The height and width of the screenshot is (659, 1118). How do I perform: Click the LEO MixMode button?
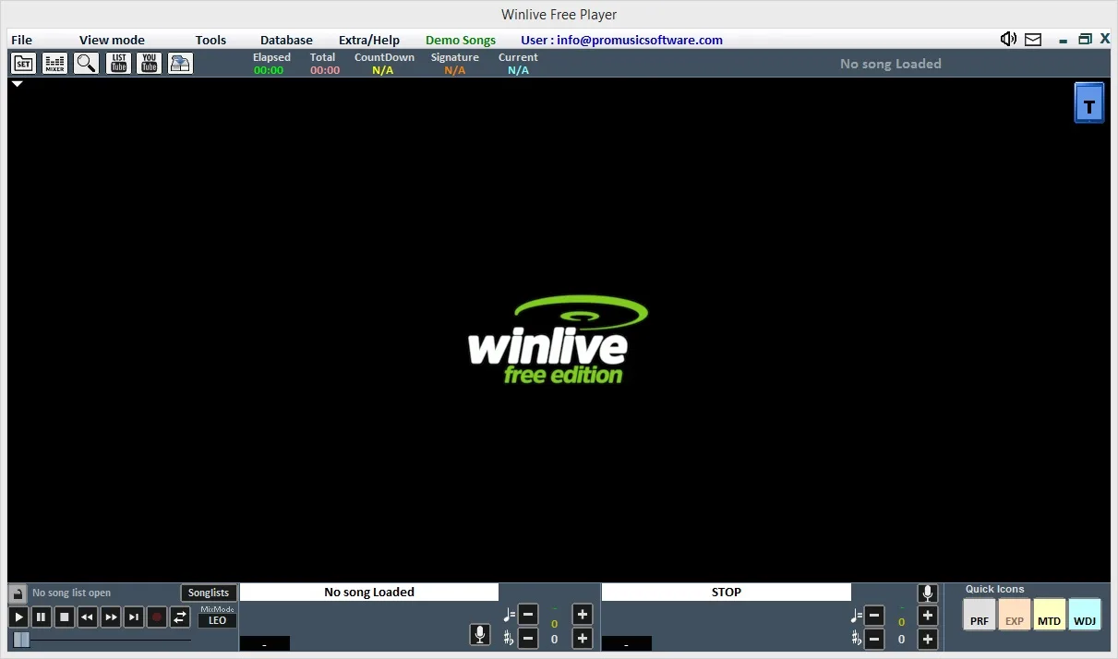tap(217, 620)
